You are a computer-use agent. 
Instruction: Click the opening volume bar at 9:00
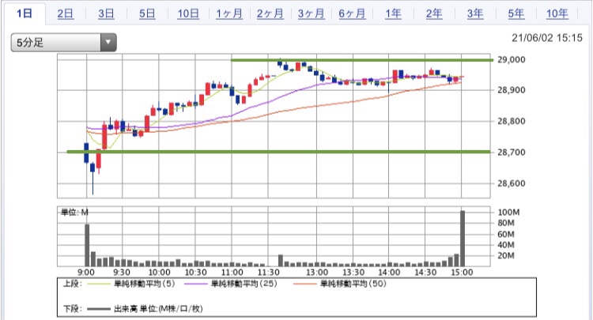click(87, 245)
